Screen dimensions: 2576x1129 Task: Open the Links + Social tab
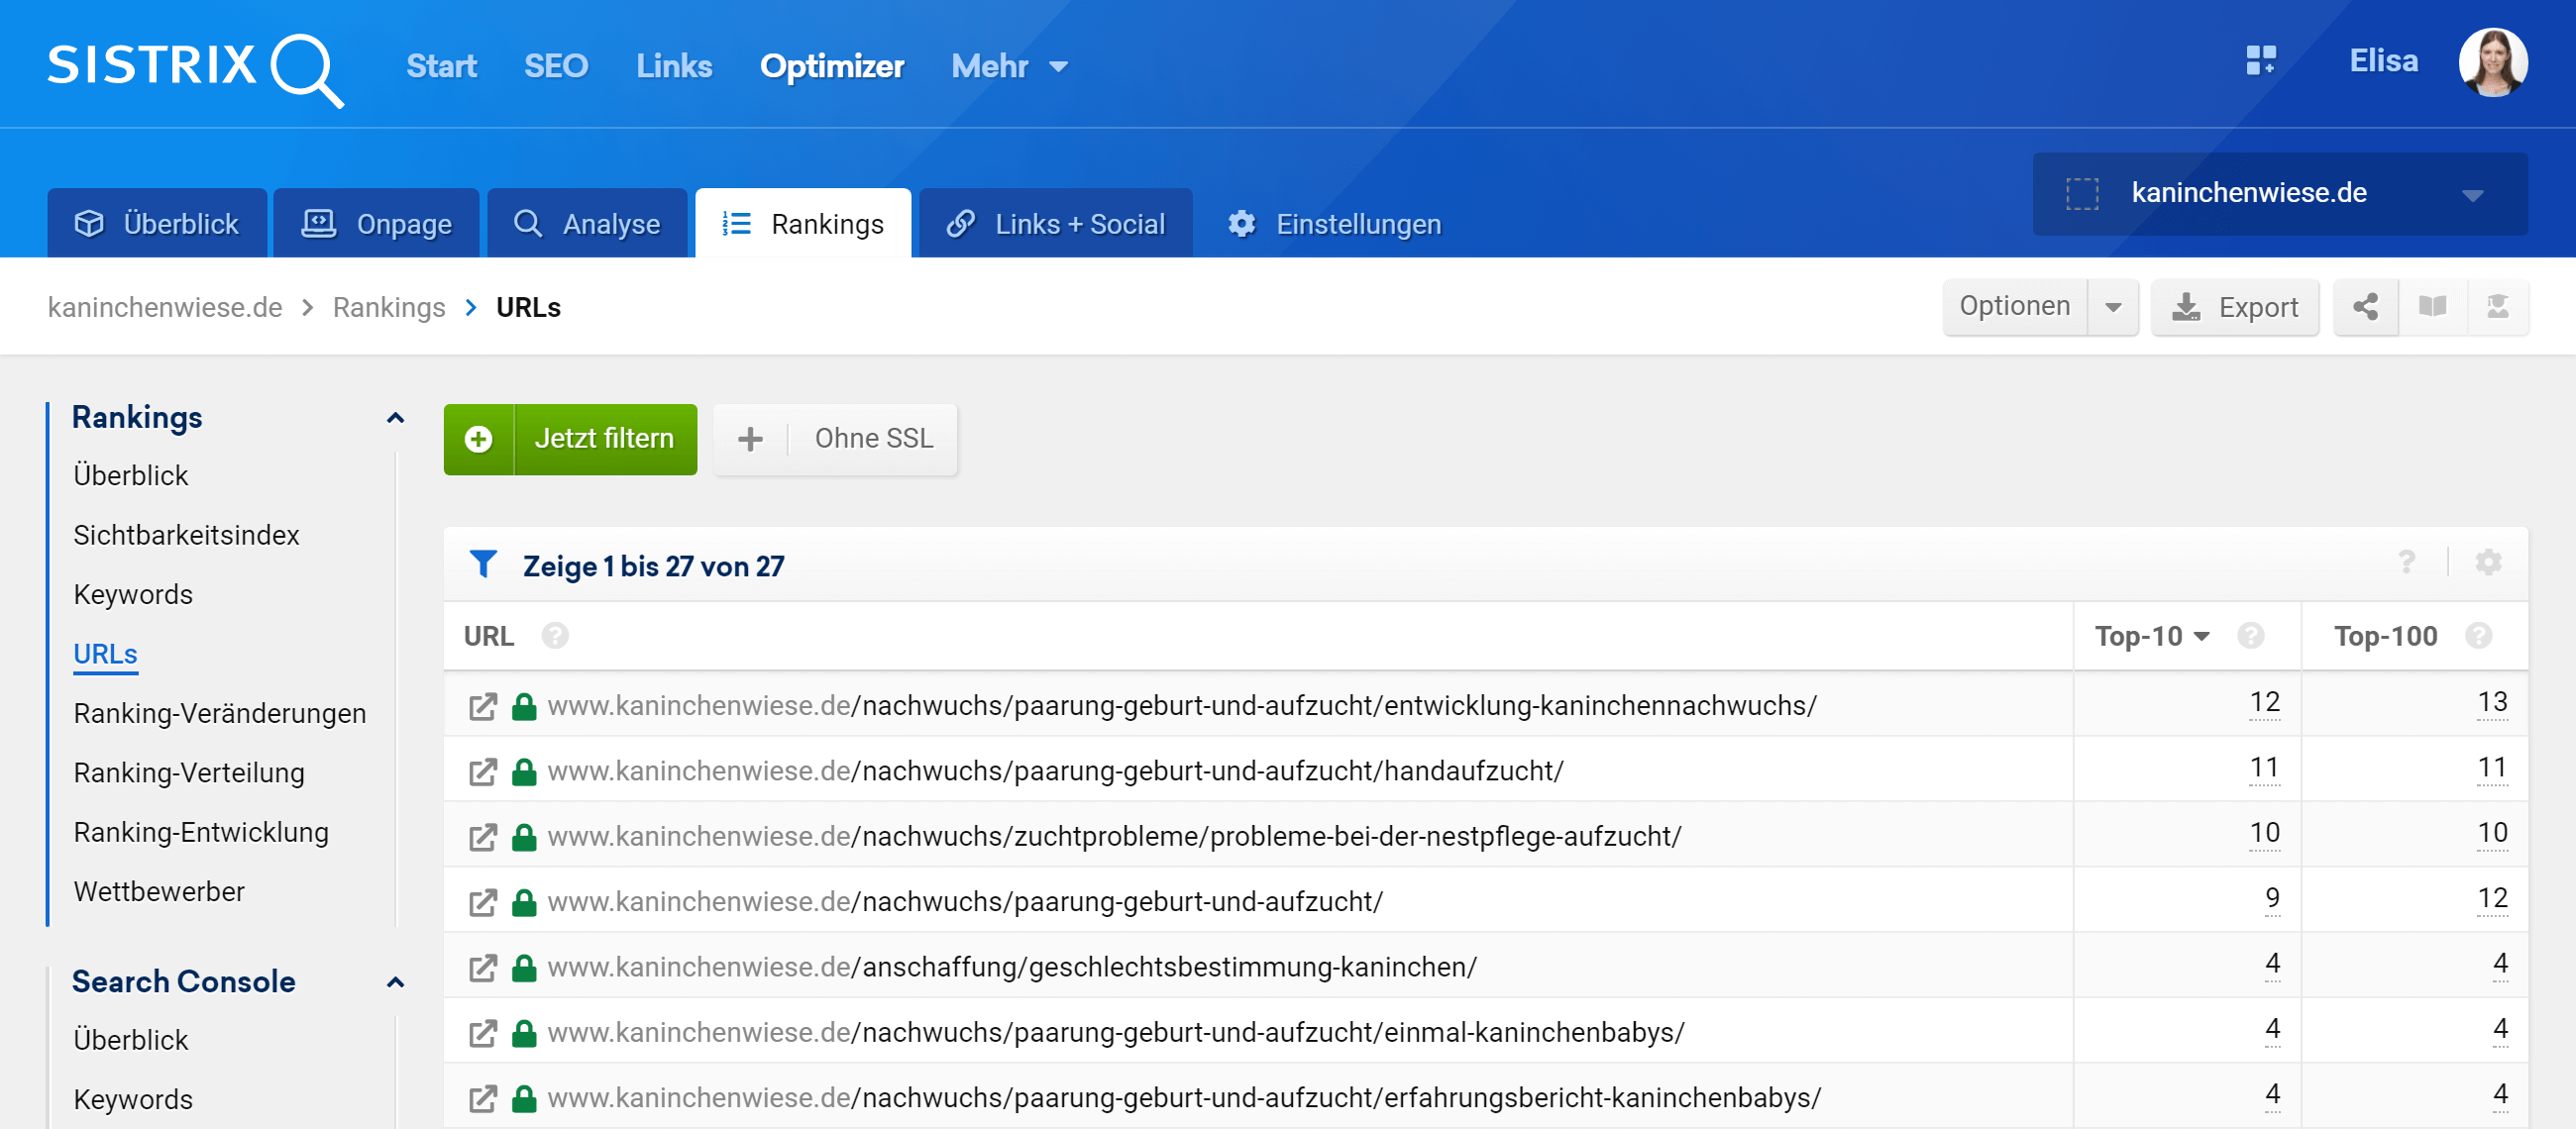point(1055,224)
